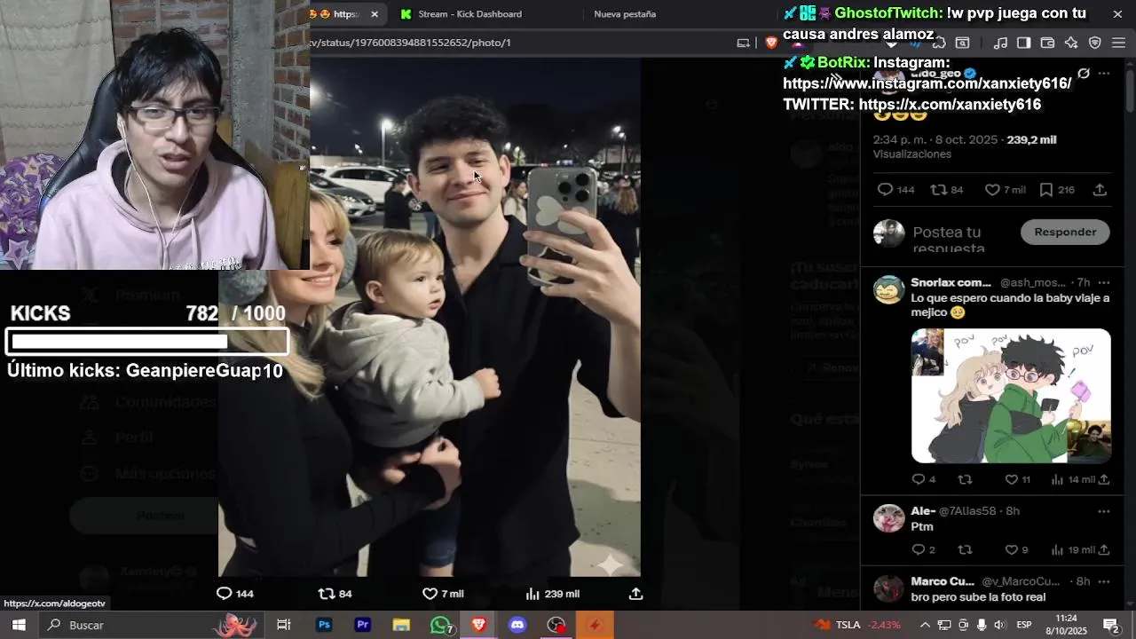Viewport: 1136px width, 639px height.
Task: Click the Ale- commenter avatar
Action: 888,517
